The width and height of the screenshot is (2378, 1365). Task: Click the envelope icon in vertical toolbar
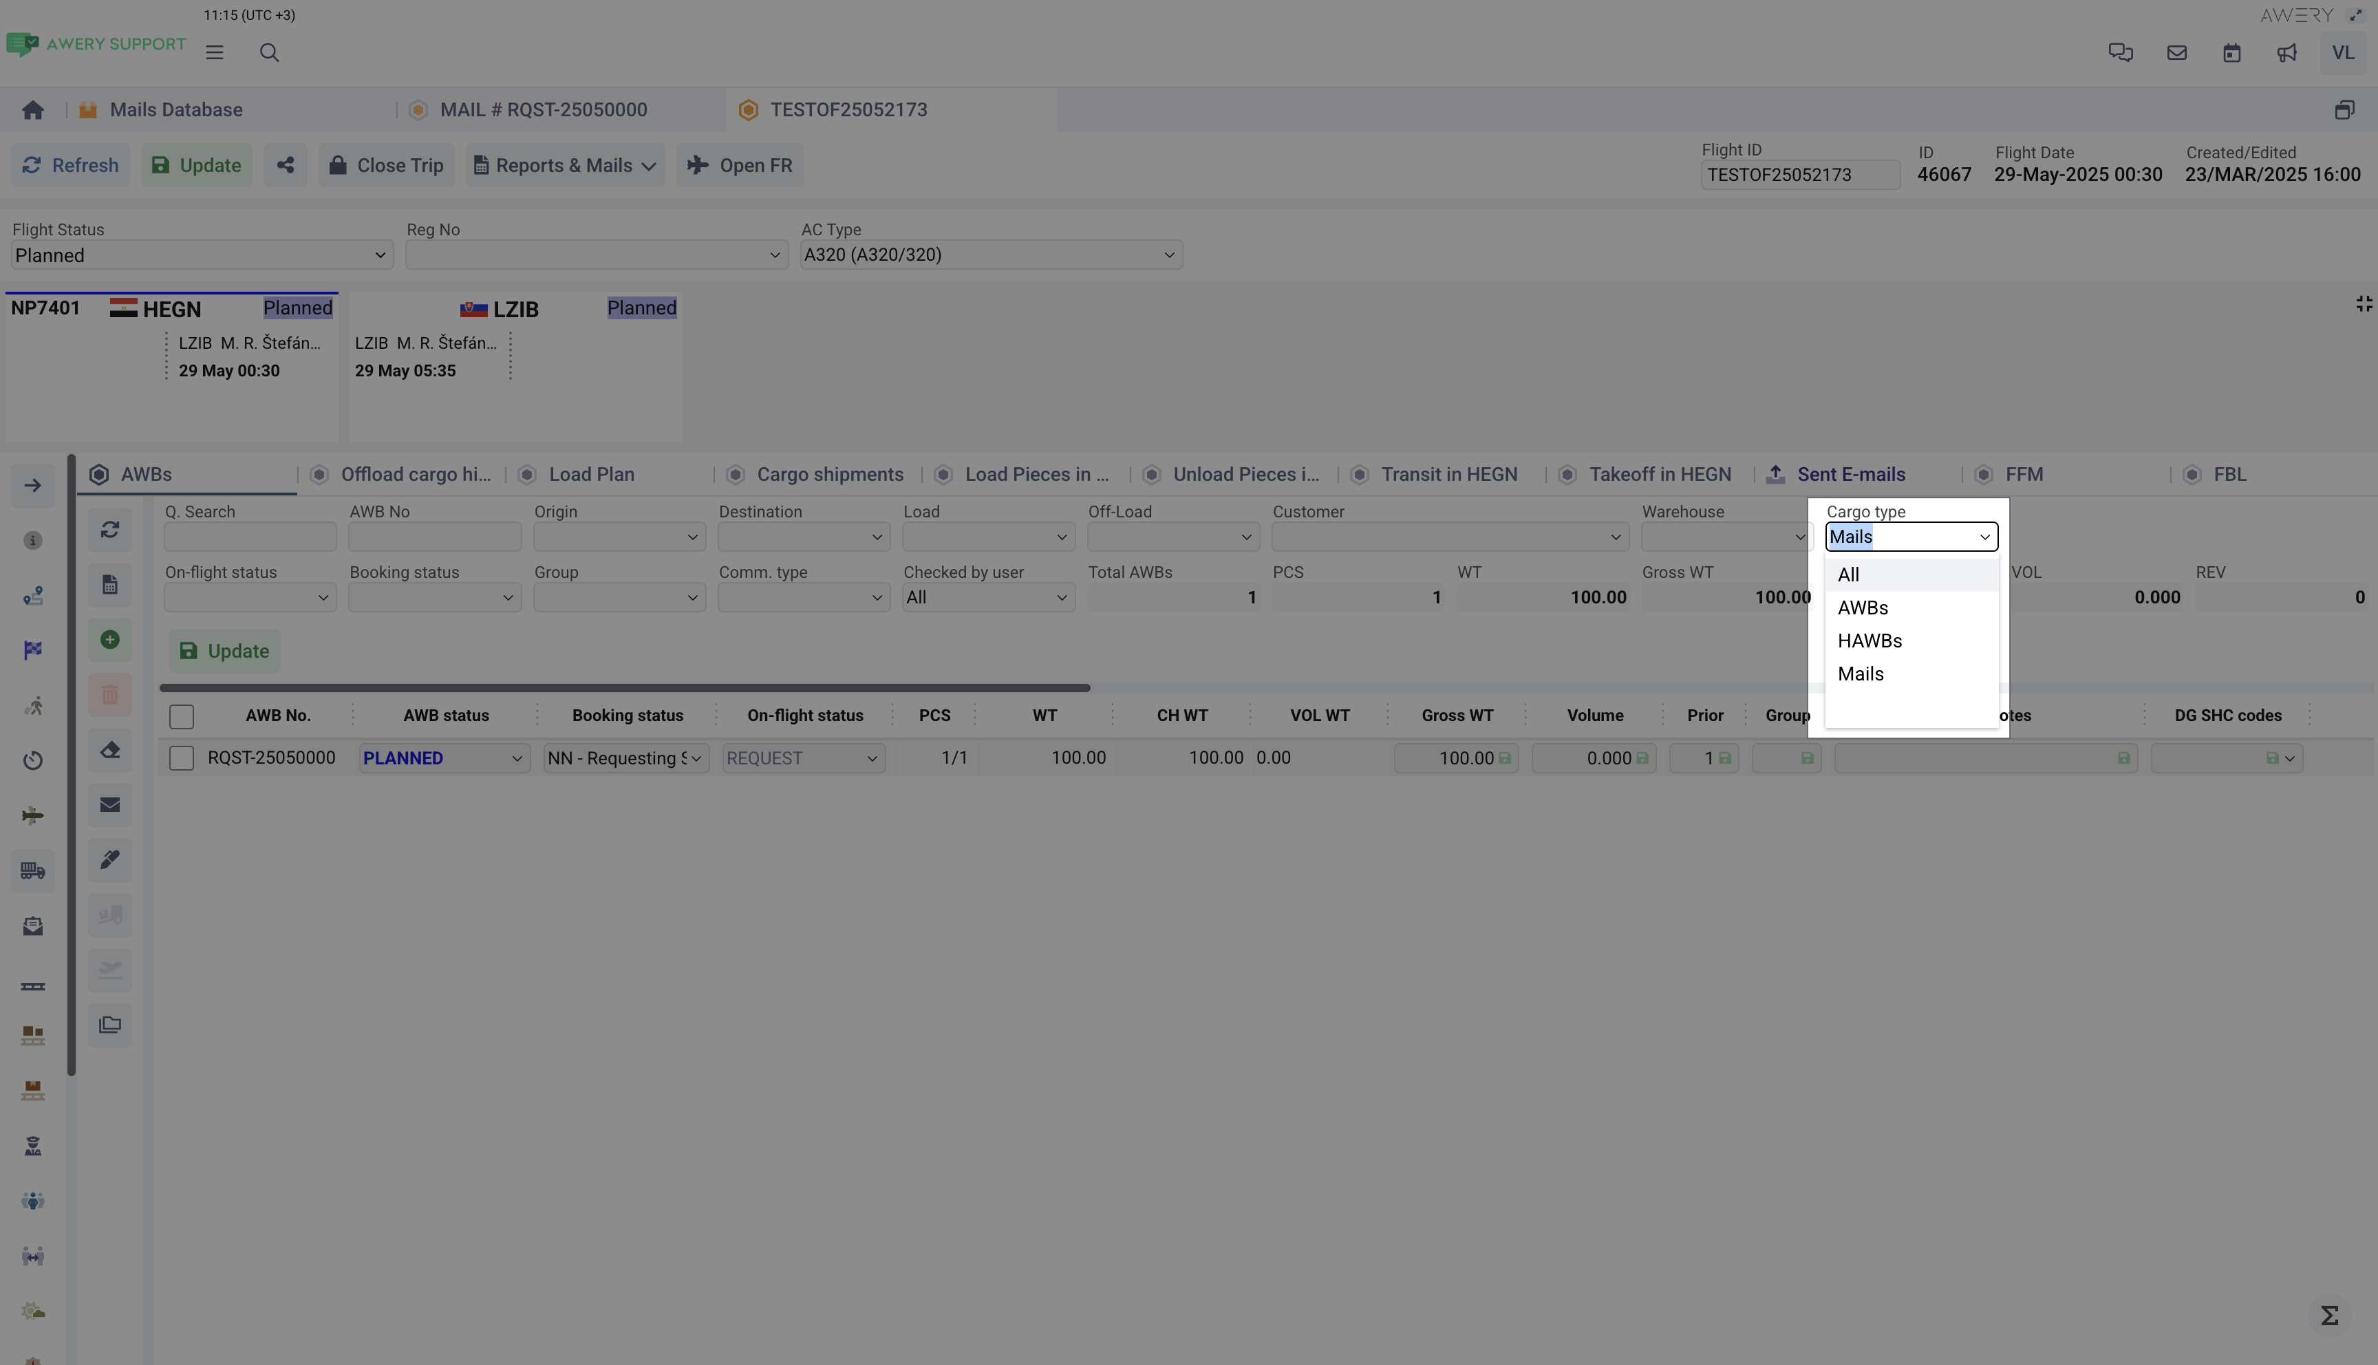(x=109, y=806)
